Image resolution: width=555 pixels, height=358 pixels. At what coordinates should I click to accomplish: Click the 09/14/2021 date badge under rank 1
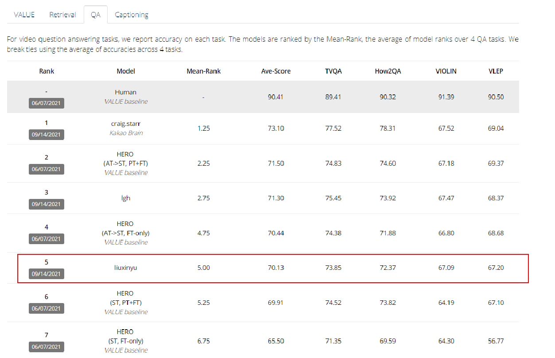[x=47, y=134]
